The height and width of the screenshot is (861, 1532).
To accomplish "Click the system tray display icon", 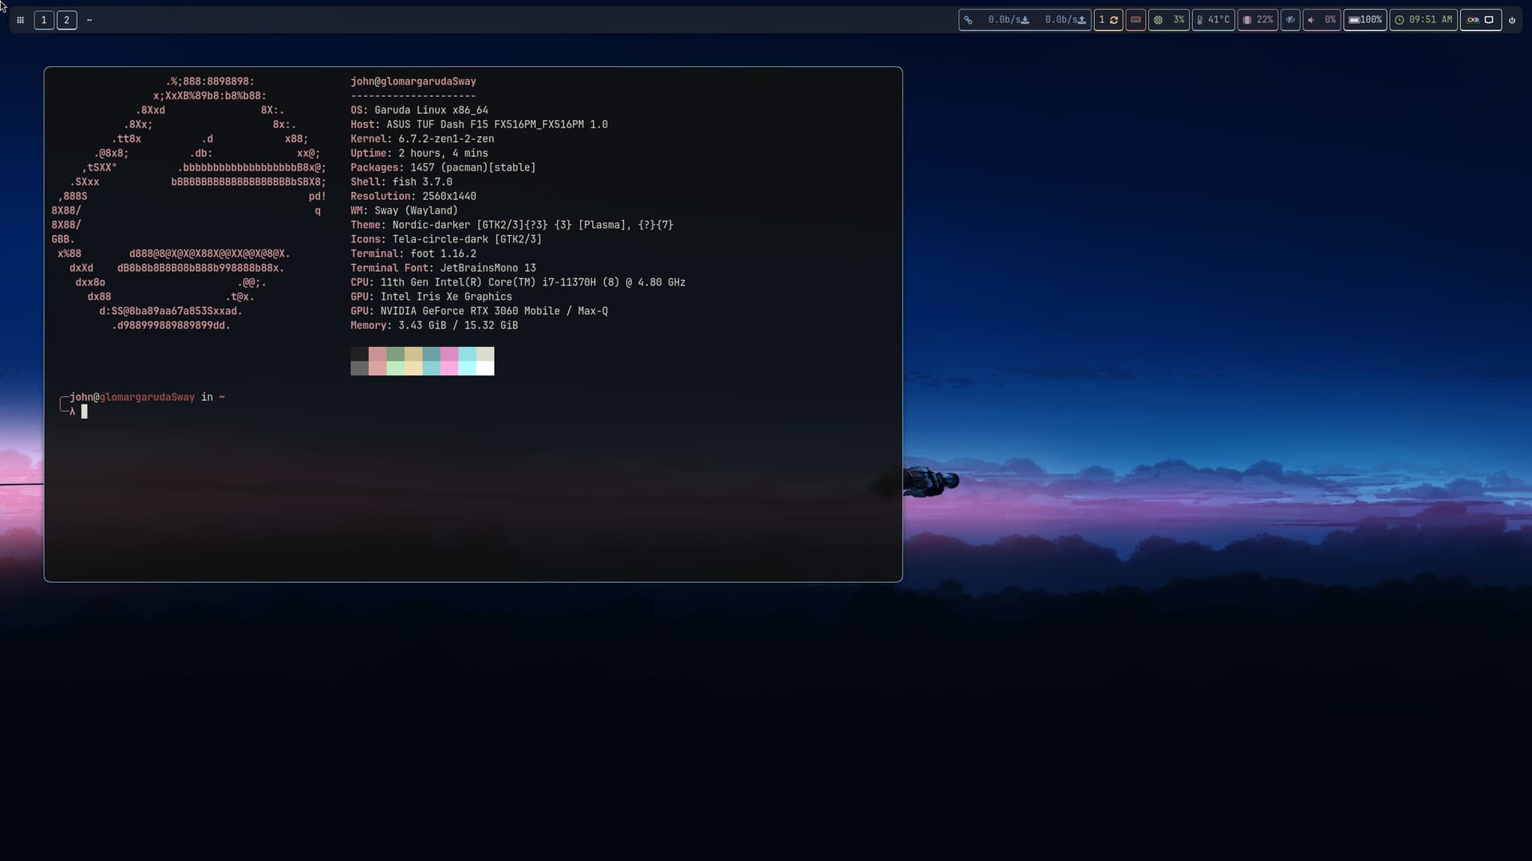I will [x=1489, y=20].
